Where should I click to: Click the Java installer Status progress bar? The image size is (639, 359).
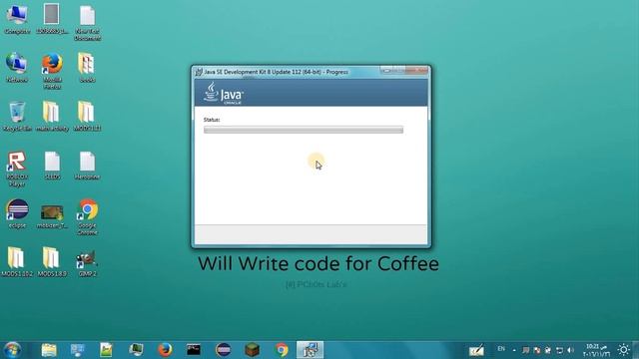[x=304, y=130]
